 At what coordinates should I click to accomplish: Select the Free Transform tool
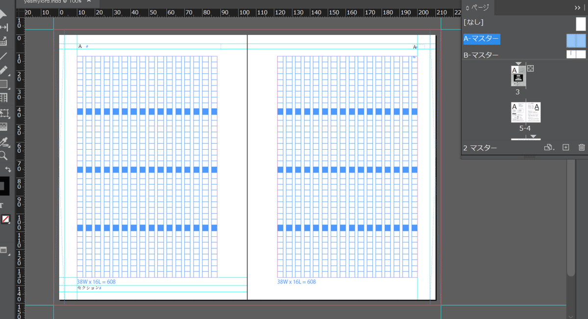(4, 113)
